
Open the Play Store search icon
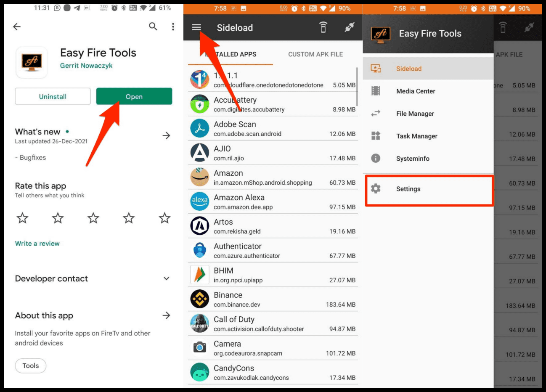pos(153,27)
